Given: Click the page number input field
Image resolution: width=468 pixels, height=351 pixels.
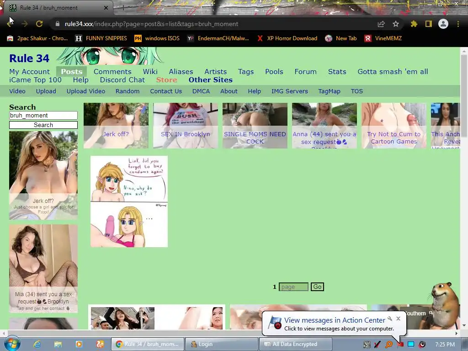Looking at the screenshot, I should pyautogui.click(x=293, y=287).
